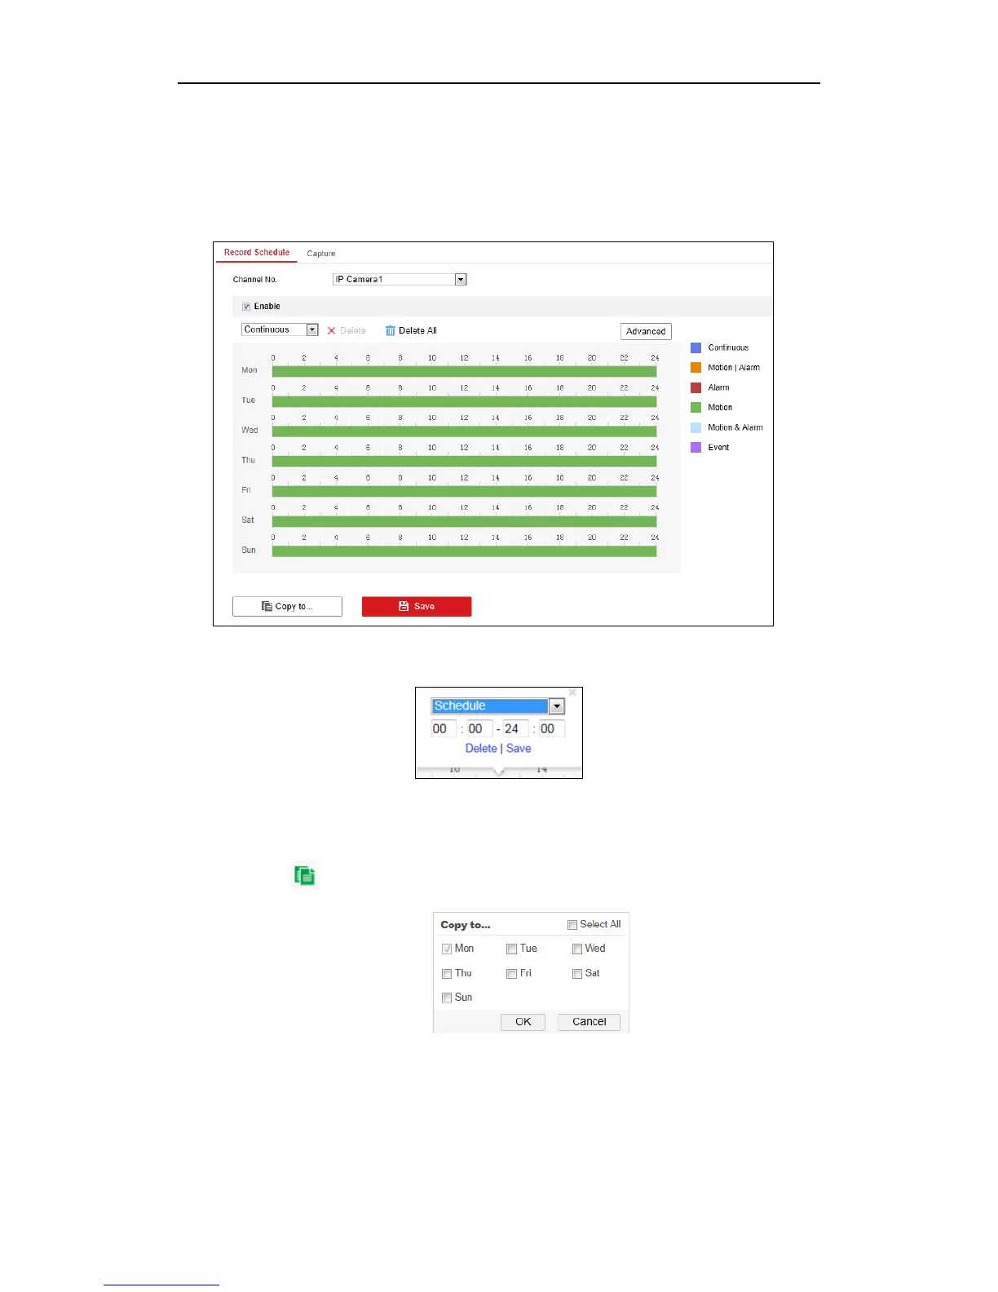The height and width of the screenshot is (1292, 998).
Task: Click the Wed green schedule bar
Action: [464, 431]
